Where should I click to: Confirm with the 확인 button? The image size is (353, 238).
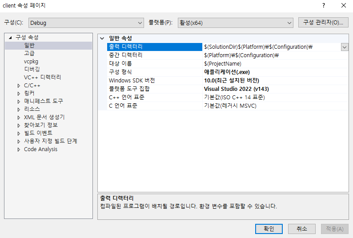pyautogui.click(x=269, y=229)
